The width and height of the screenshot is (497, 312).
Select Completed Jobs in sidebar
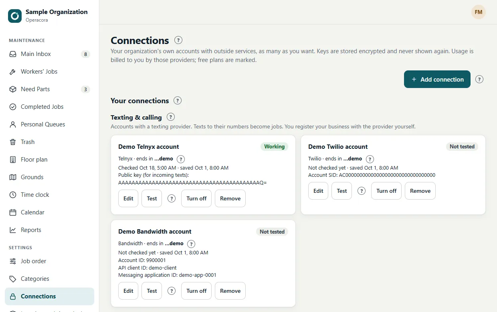pyautogui.click(x=50, y=107)
